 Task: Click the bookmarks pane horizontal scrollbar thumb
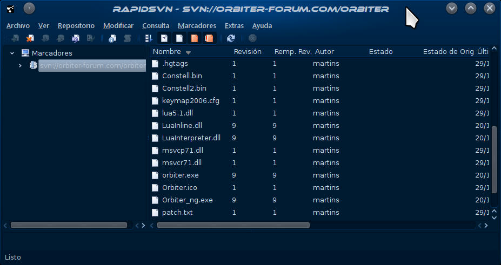pos(69,225)
